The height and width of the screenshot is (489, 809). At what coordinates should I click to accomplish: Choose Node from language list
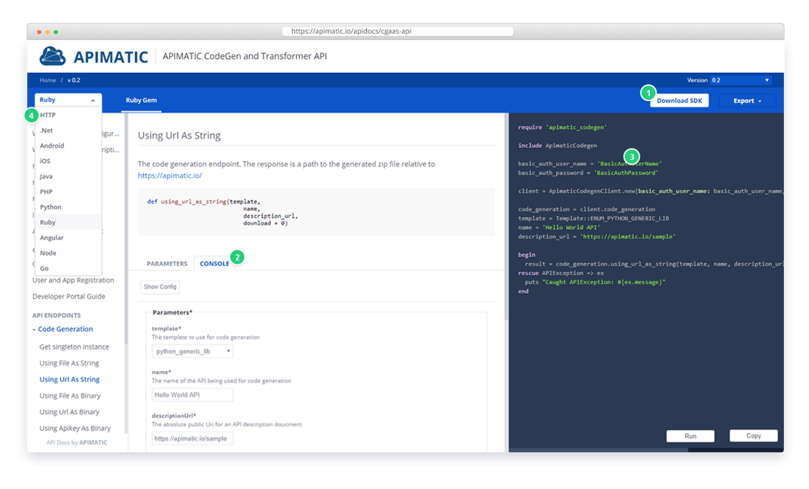pos(67,253)
